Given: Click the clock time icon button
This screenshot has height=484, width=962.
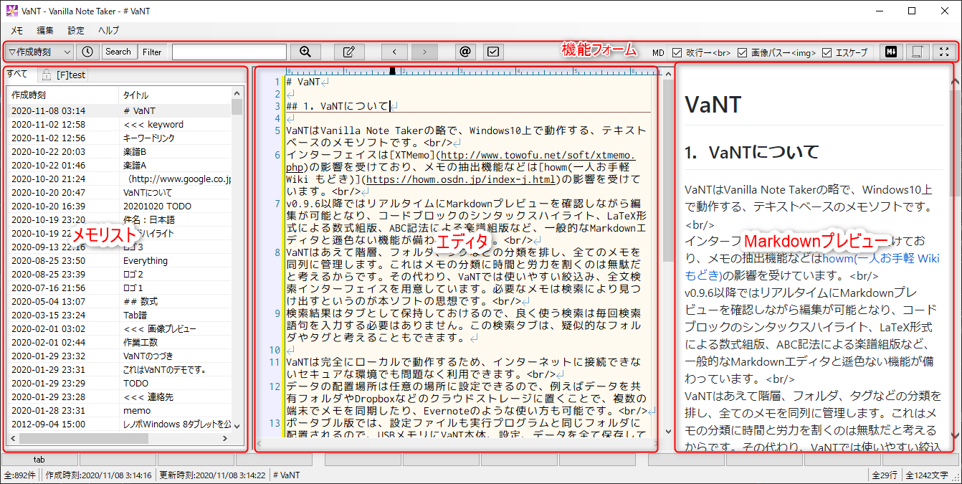Looking at the screenshot, I should point(87,52).
